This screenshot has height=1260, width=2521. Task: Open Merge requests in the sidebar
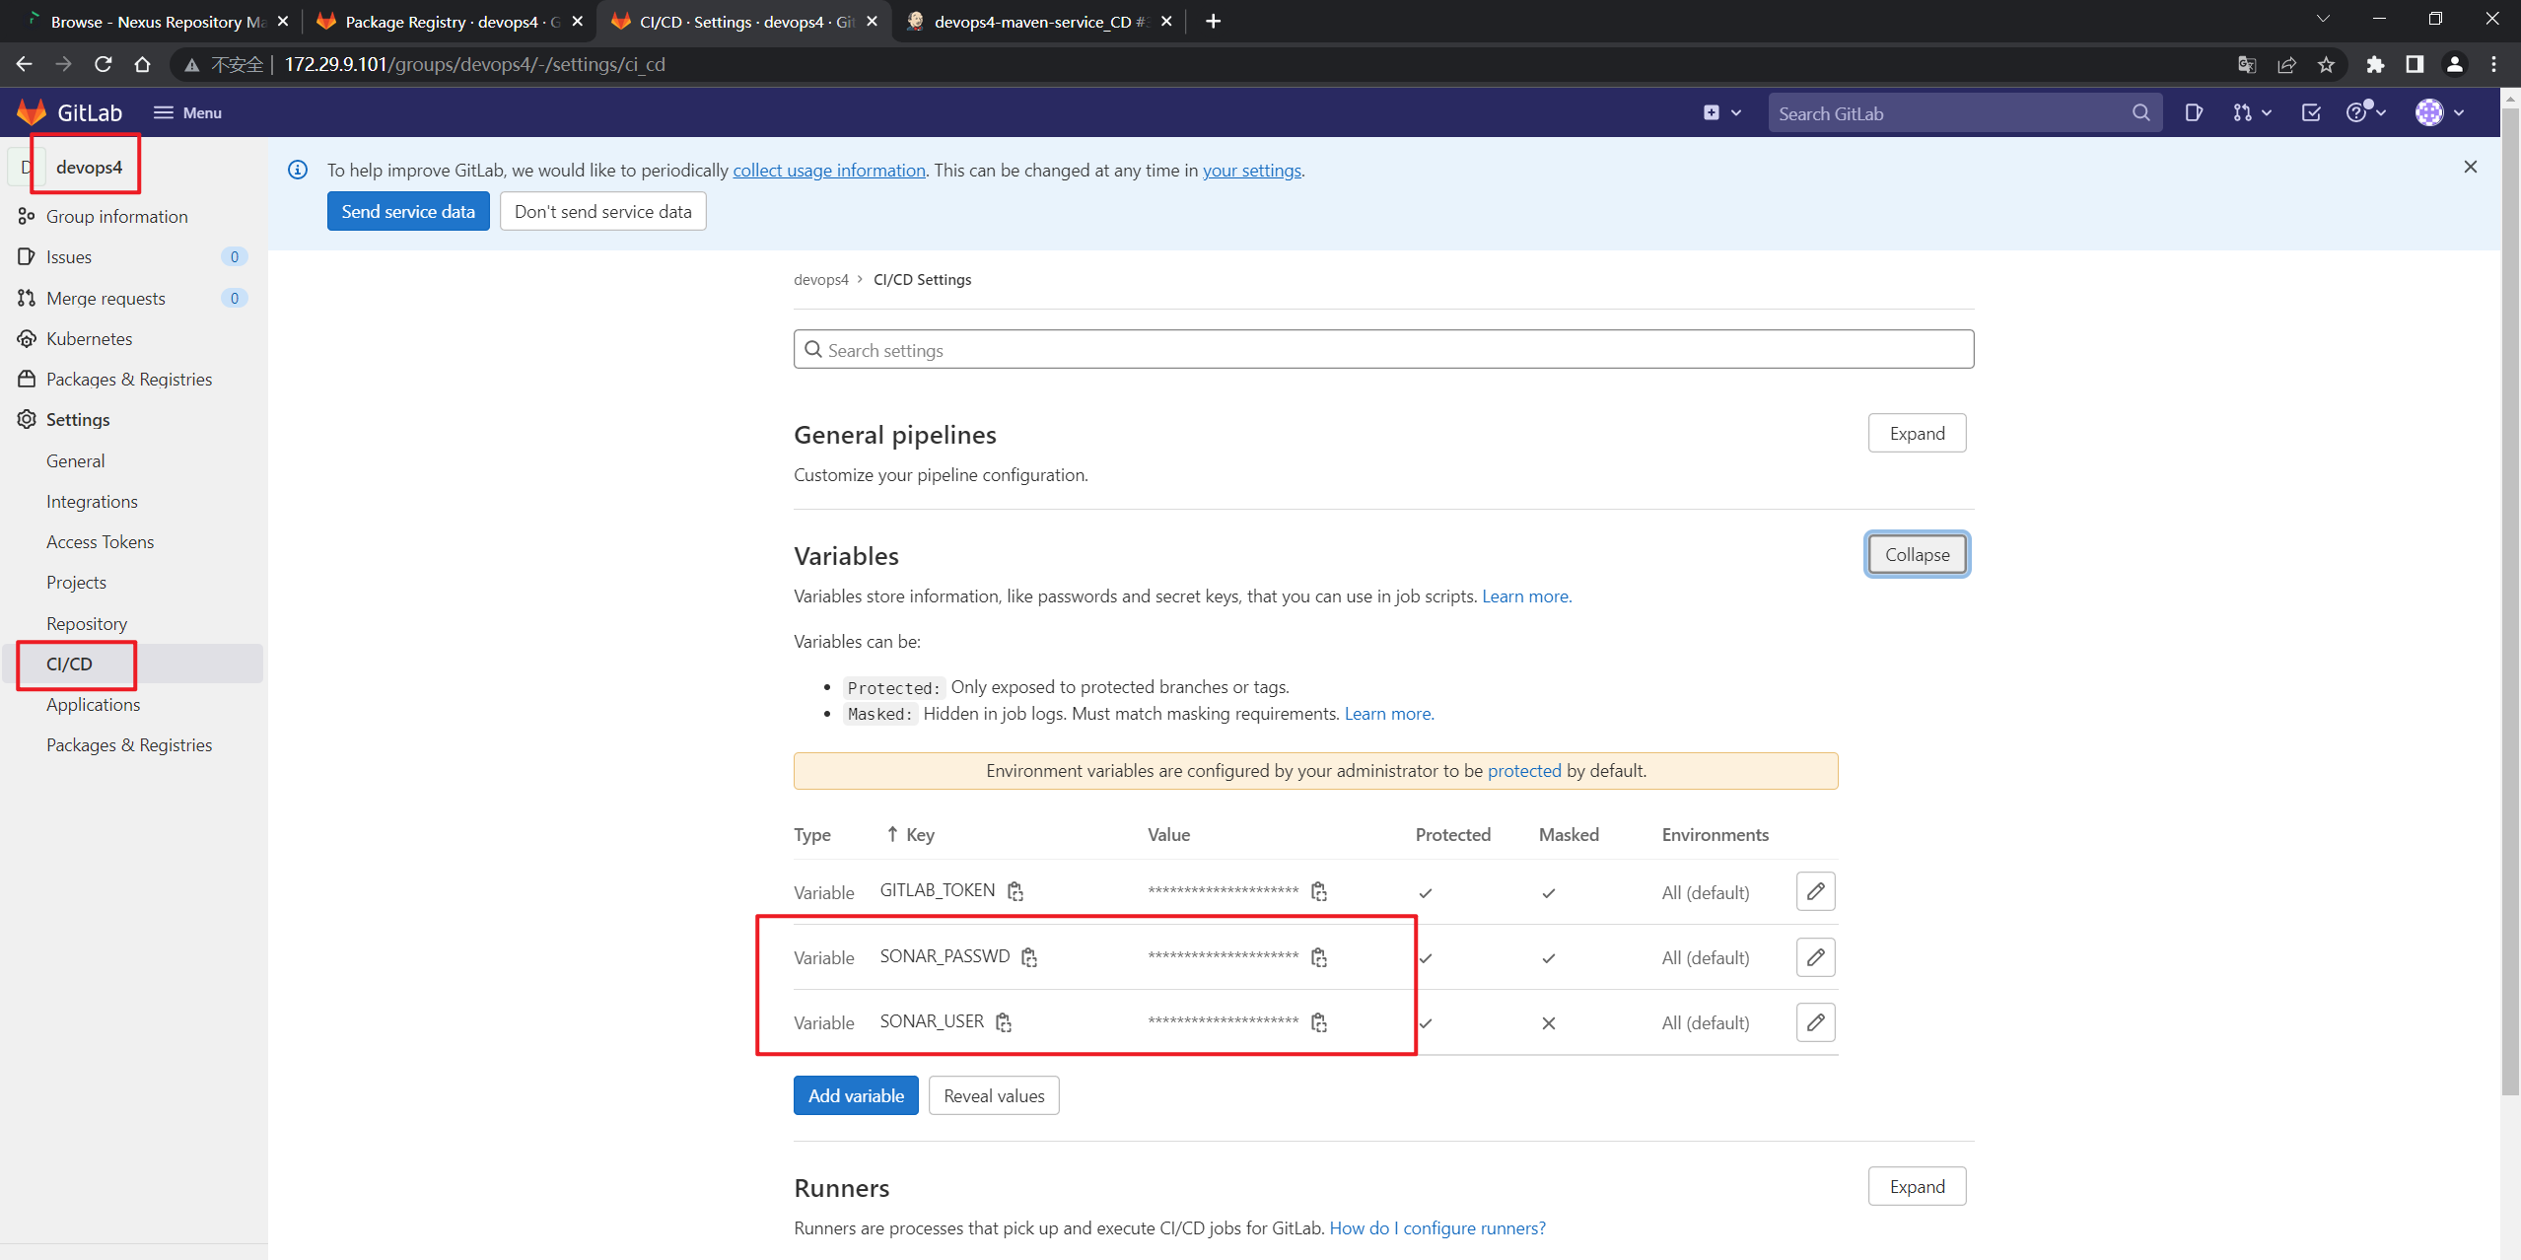105,298
